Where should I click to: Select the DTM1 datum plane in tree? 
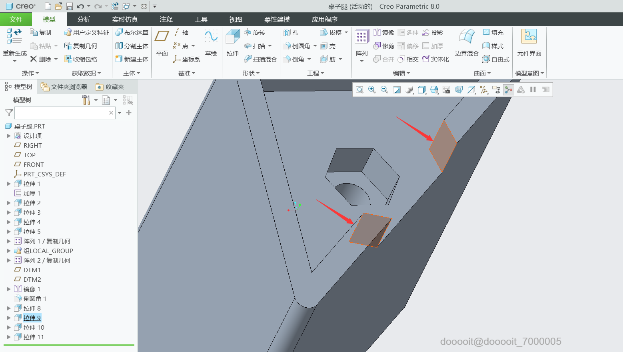[x=32, y=270]
